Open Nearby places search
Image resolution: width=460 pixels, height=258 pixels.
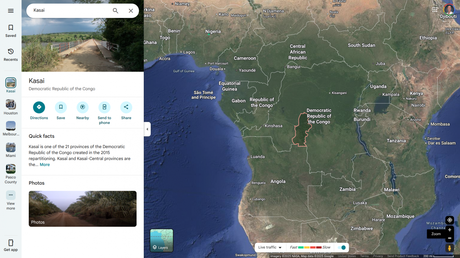[x=82, y=107]
